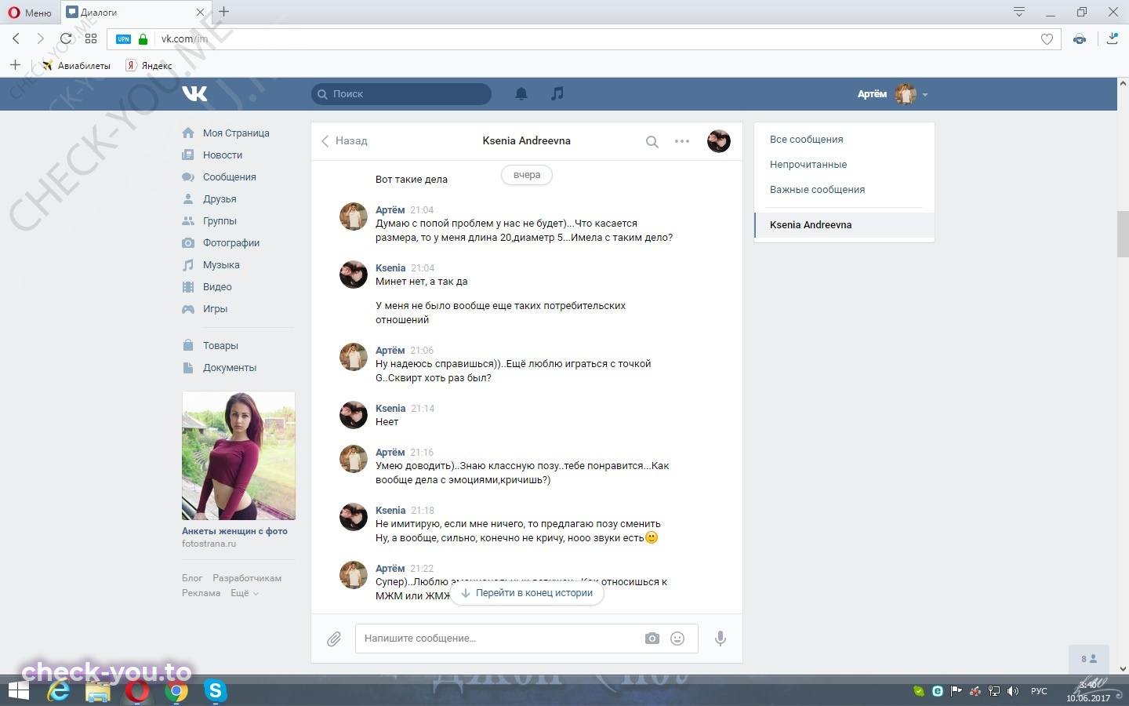
Task: Click the green security padlock icon
Action: tap(143, 38)
